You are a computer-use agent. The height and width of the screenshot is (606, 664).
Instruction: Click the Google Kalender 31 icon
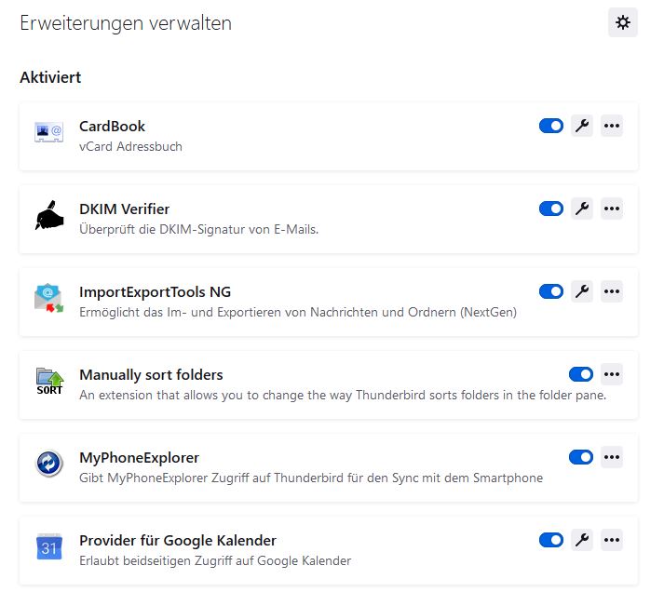tap(48, 547)
